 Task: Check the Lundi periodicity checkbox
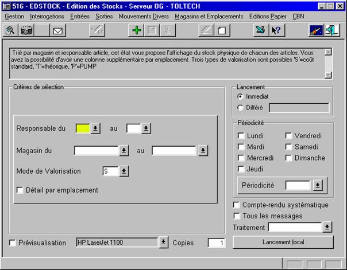241,136
